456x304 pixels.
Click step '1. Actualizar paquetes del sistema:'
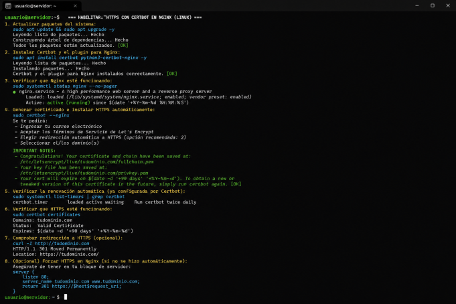(x=50, y=24)
